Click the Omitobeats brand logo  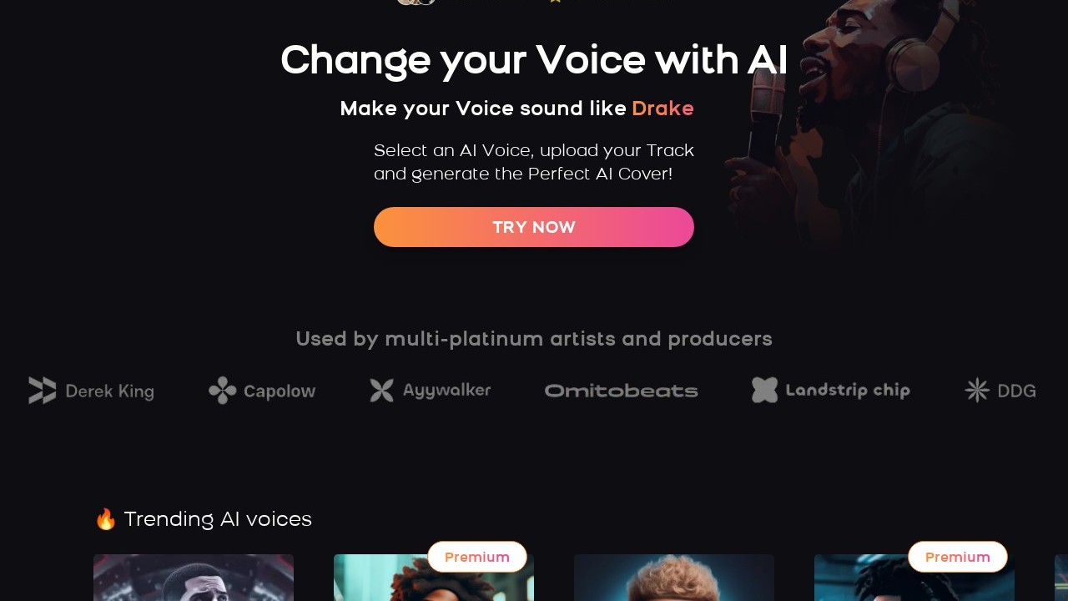pos(622,391)
